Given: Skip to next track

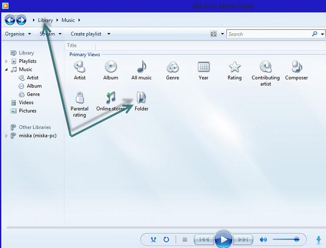Looking at the screenshot, I should [x=243, y=240].
